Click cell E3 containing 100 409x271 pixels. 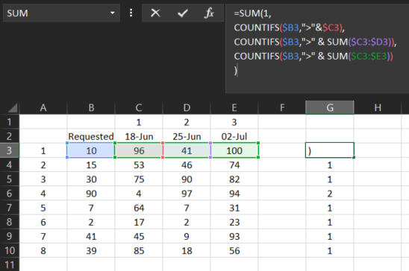(x=234, y=150)
